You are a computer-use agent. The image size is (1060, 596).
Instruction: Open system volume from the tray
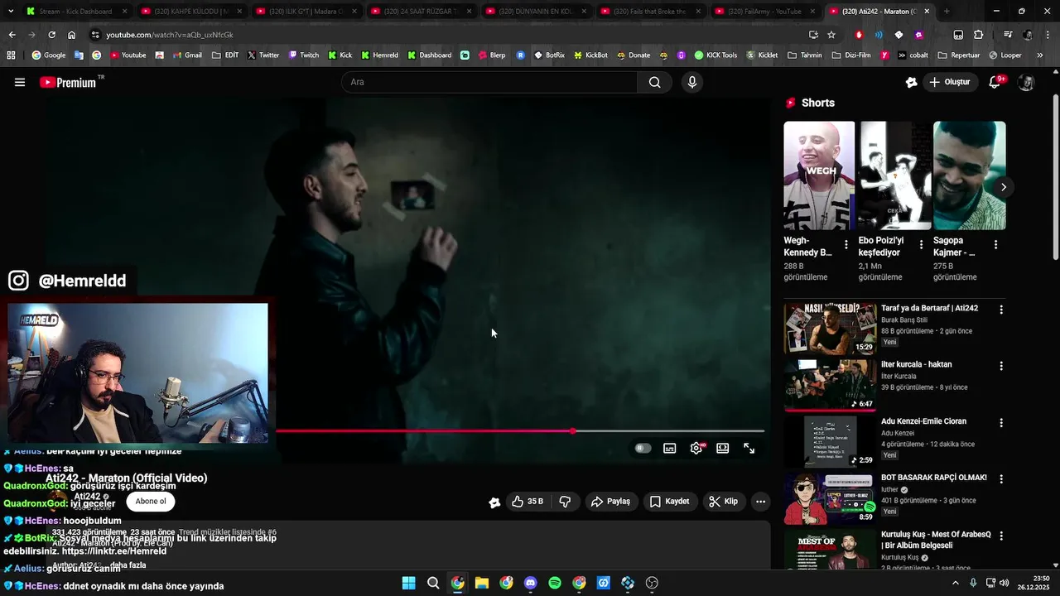(1004, 583)
